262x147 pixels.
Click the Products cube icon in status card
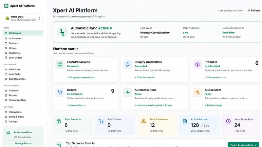tap(197, 64)
